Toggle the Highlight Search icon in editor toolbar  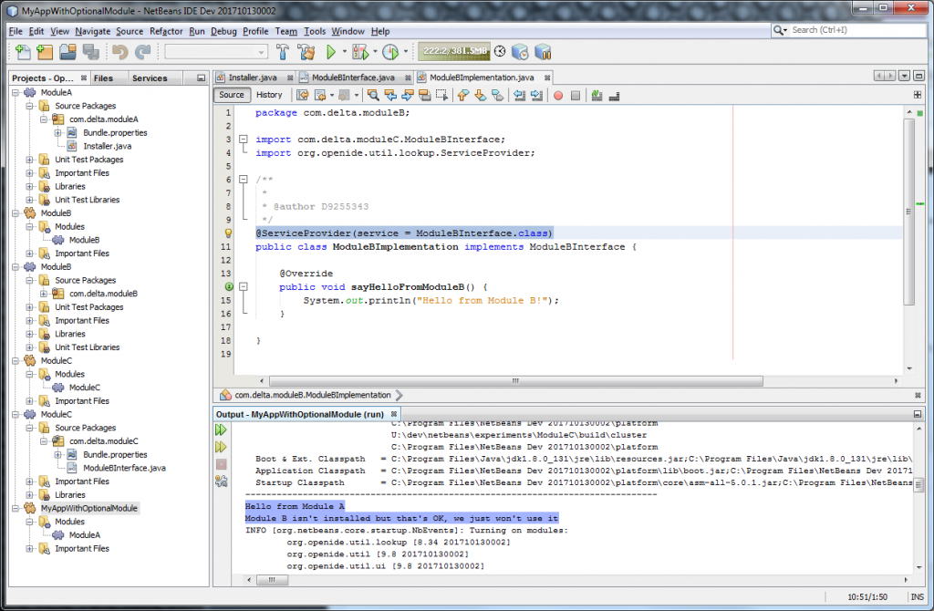(425, 95)
